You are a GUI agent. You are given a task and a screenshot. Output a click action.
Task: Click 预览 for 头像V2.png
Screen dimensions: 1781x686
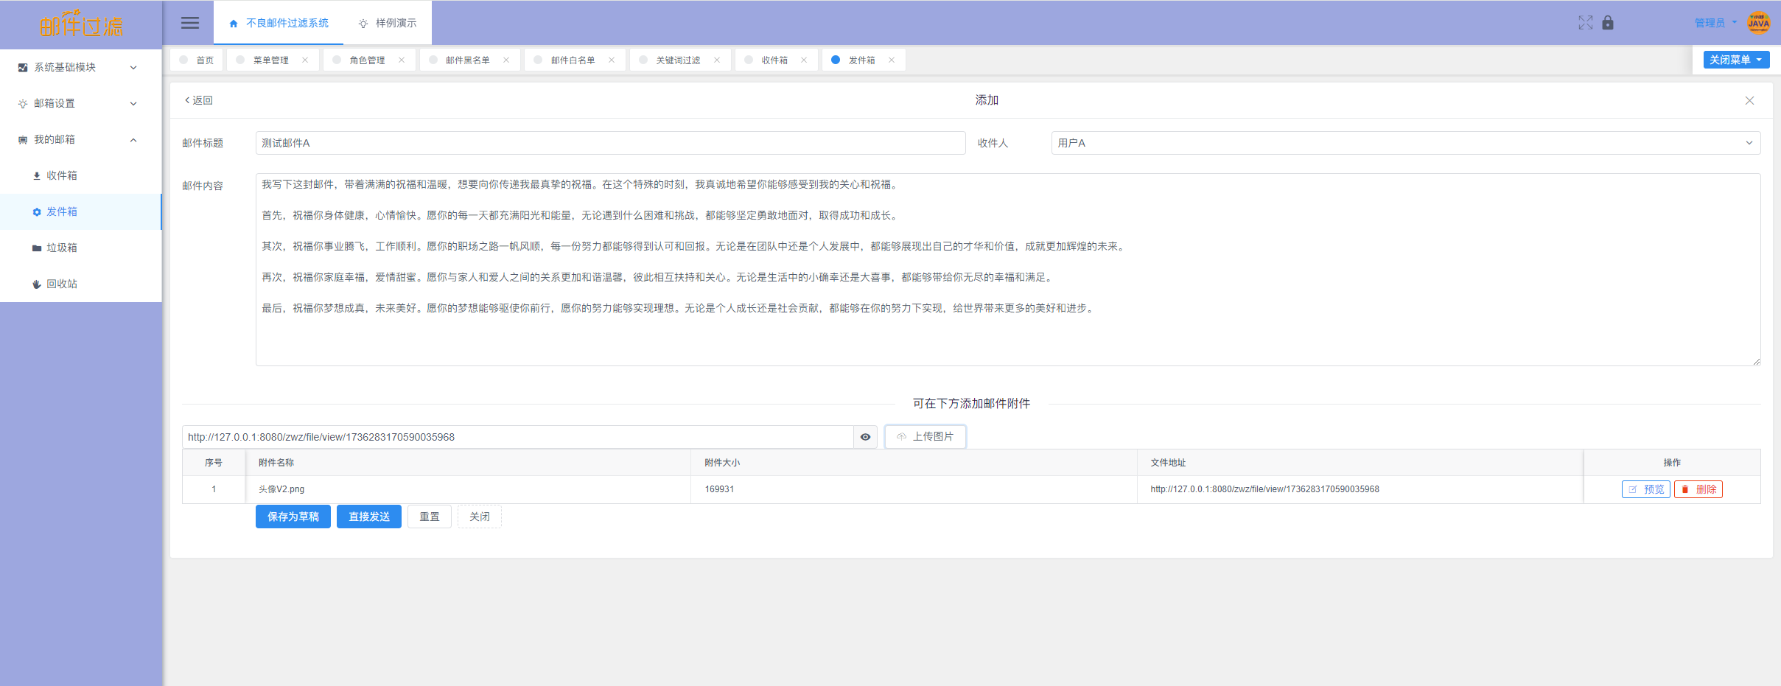(1645, 489)
